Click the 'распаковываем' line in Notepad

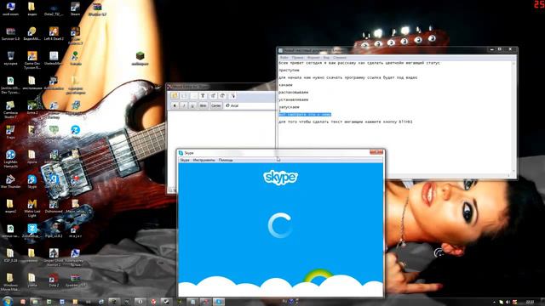pos(293,93)
